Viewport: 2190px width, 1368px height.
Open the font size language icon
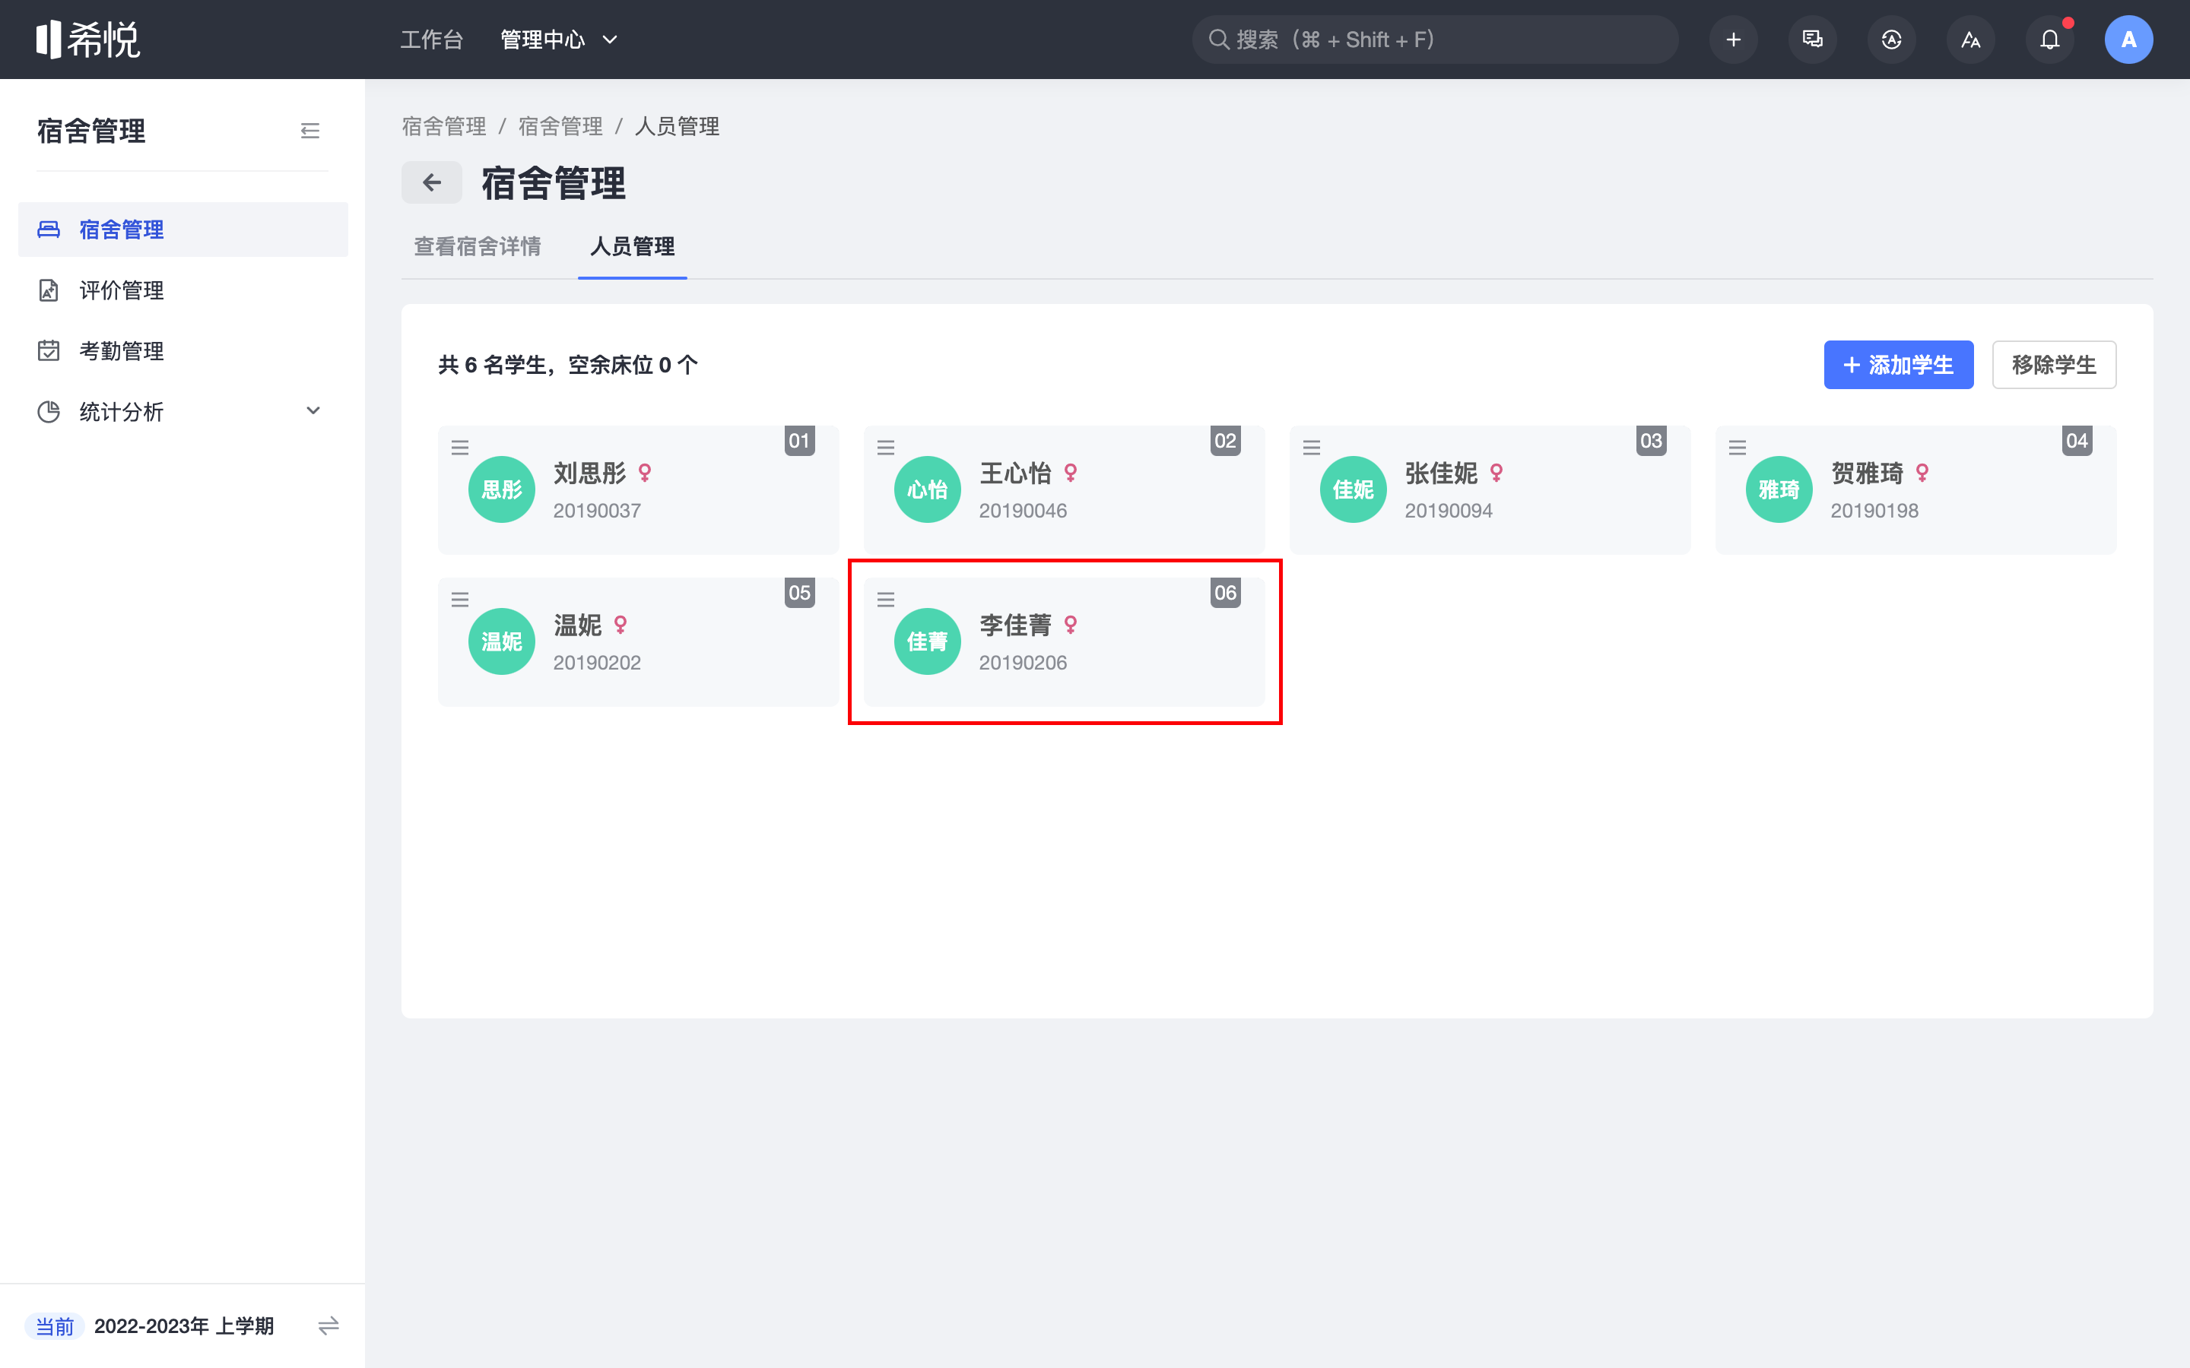pos(1971,40)
